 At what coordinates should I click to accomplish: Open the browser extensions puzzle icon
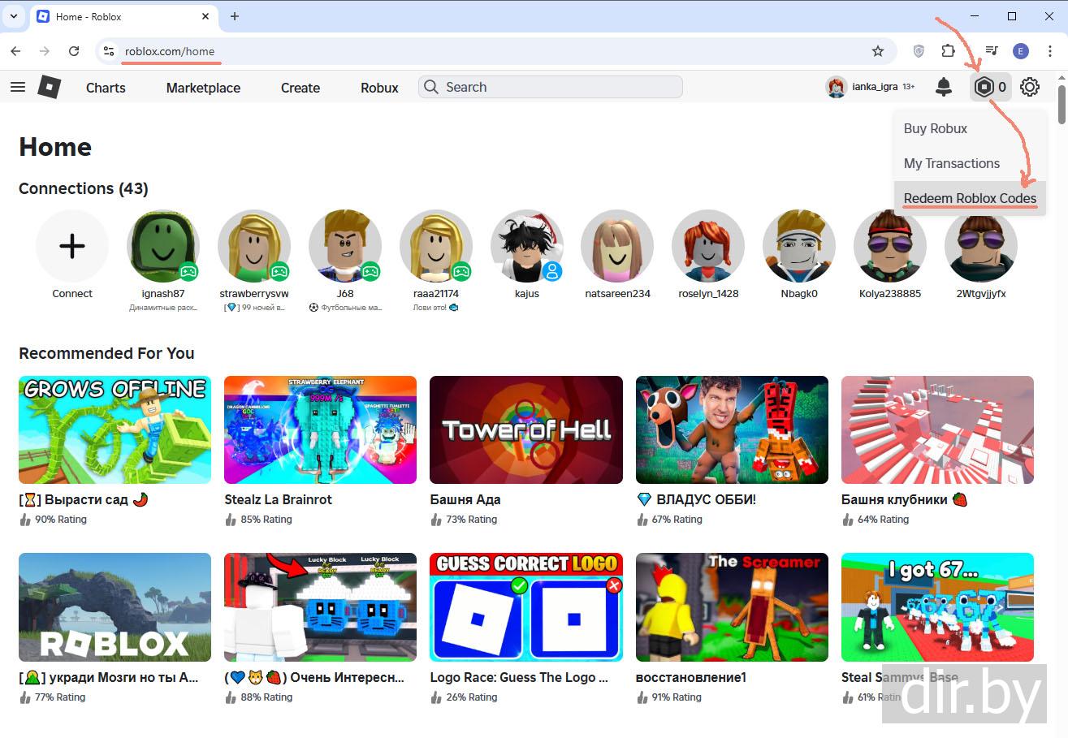(x=948, y=51)
